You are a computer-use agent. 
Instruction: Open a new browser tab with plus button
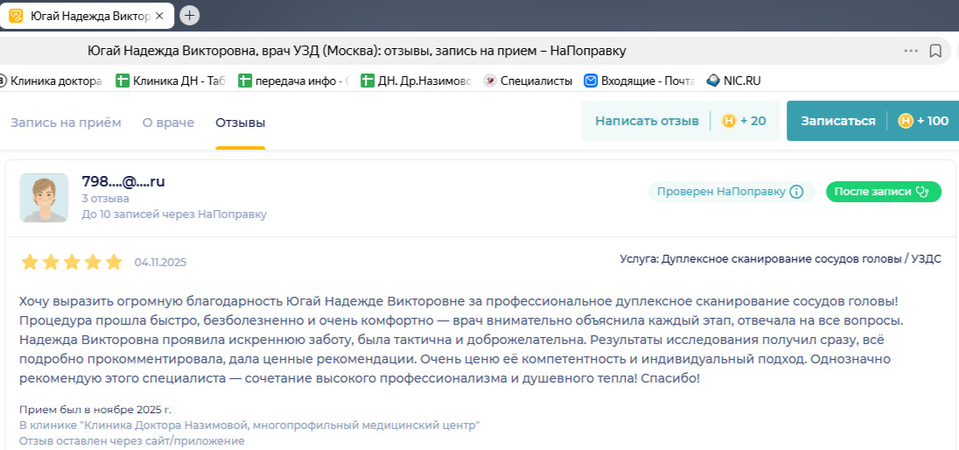[x=189, y=15]
